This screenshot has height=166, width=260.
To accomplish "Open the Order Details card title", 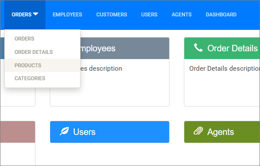I will point(232,48).
